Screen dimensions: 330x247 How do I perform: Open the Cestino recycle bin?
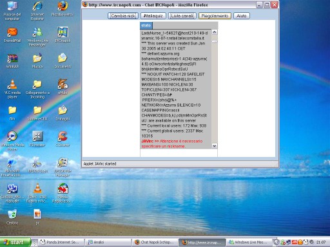point(12,217)
